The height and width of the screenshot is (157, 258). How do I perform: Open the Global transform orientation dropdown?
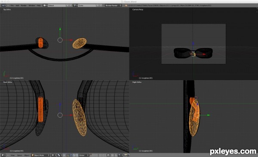pos(84,155)
